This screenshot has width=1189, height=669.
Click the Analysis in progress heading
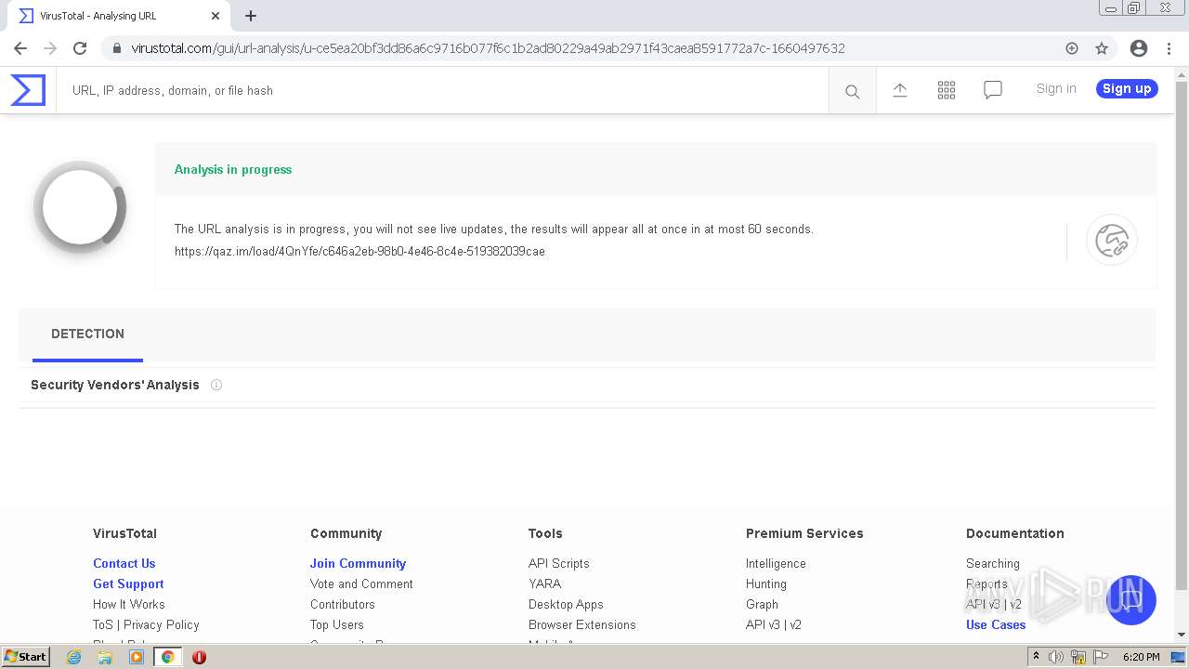point(233,170)
